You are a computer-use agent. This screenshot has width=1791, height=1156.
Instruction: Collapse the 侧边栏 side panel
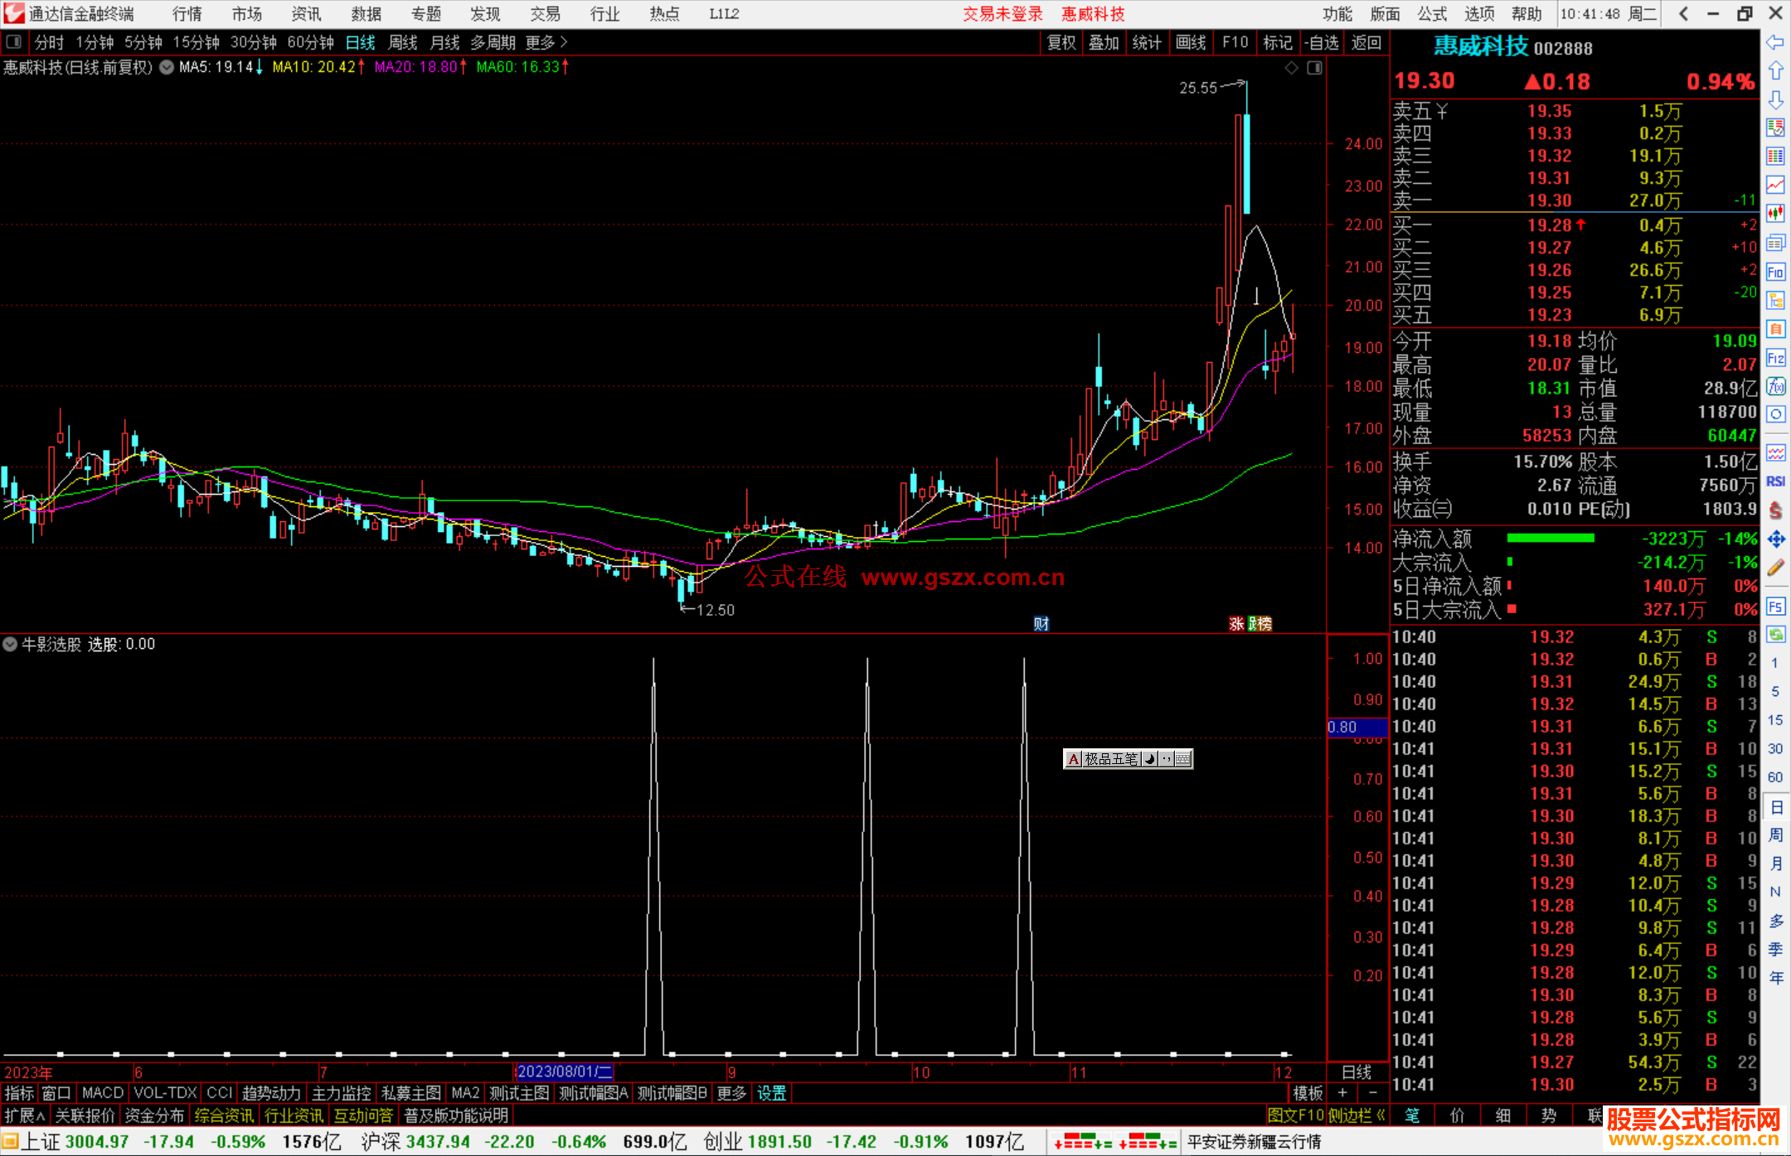point(1357,1115)
